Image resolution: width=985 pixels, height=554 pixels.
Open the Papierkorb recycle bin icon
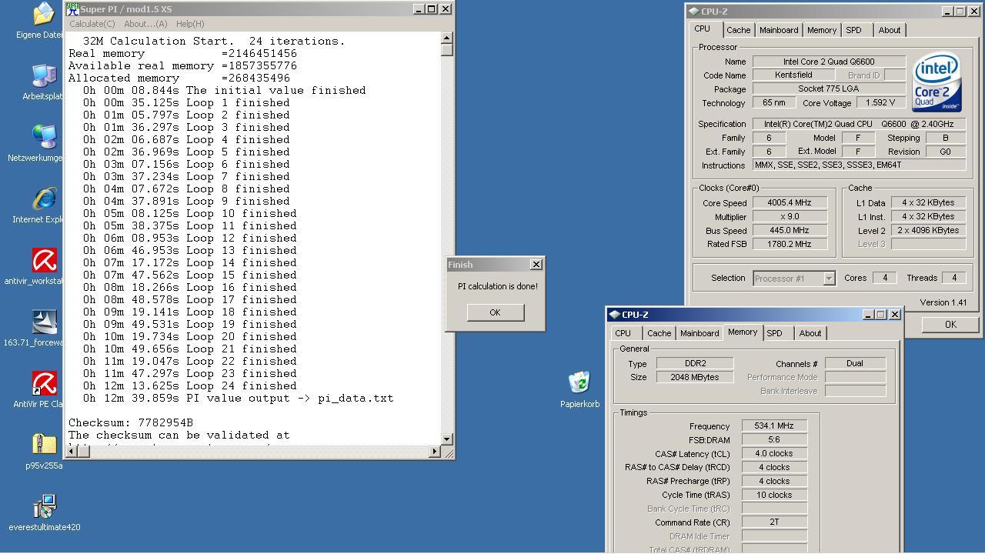tap(579, 382)
